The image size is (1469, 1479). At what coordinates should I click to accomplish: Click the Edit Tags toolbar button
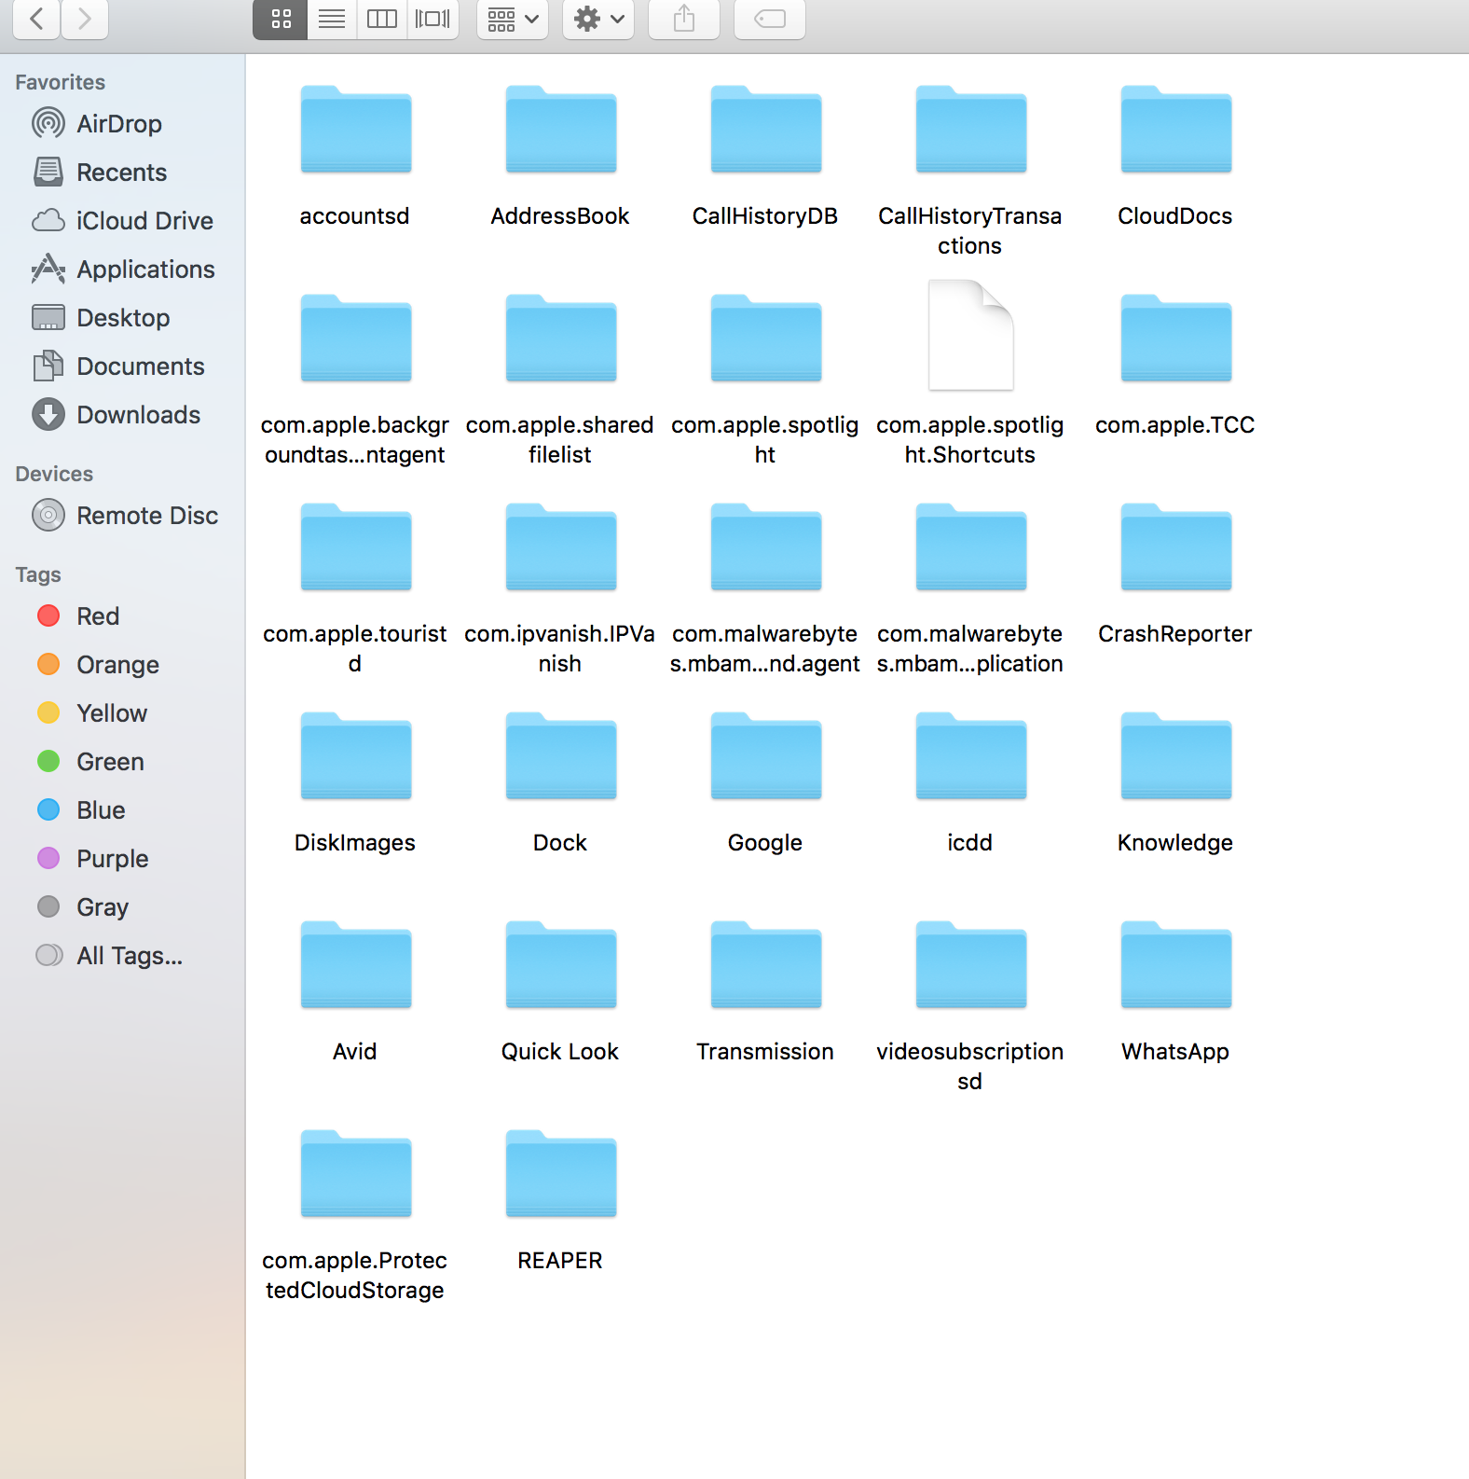click(x=770, y=19)
